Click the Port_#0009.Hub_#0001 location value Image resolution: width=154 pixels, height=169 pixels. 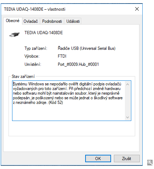[78, 64]
